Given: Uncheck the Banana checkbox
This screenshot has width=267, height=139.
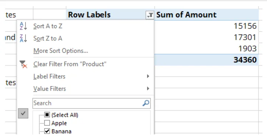Looking at the screenshot, I should 47,131.
